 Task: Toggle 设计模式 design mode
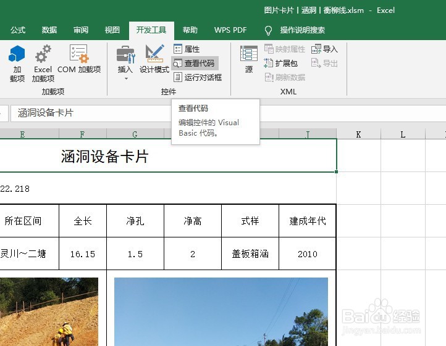[x=154, y=59]
